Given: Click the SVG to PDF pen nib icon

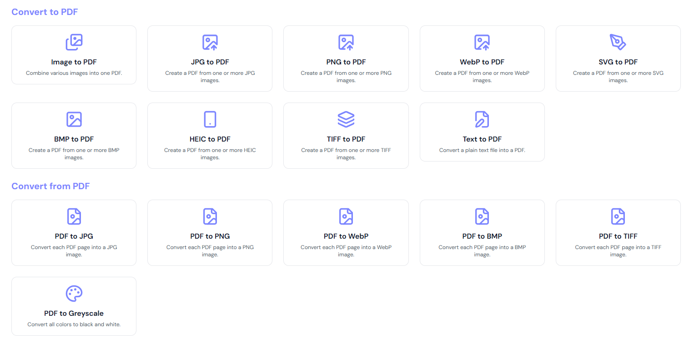Looking at the screenshot, I should click(x=618, y=42).
